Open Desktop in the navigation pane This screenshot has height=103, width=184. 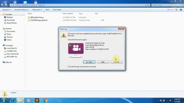[x=9, y=17]
